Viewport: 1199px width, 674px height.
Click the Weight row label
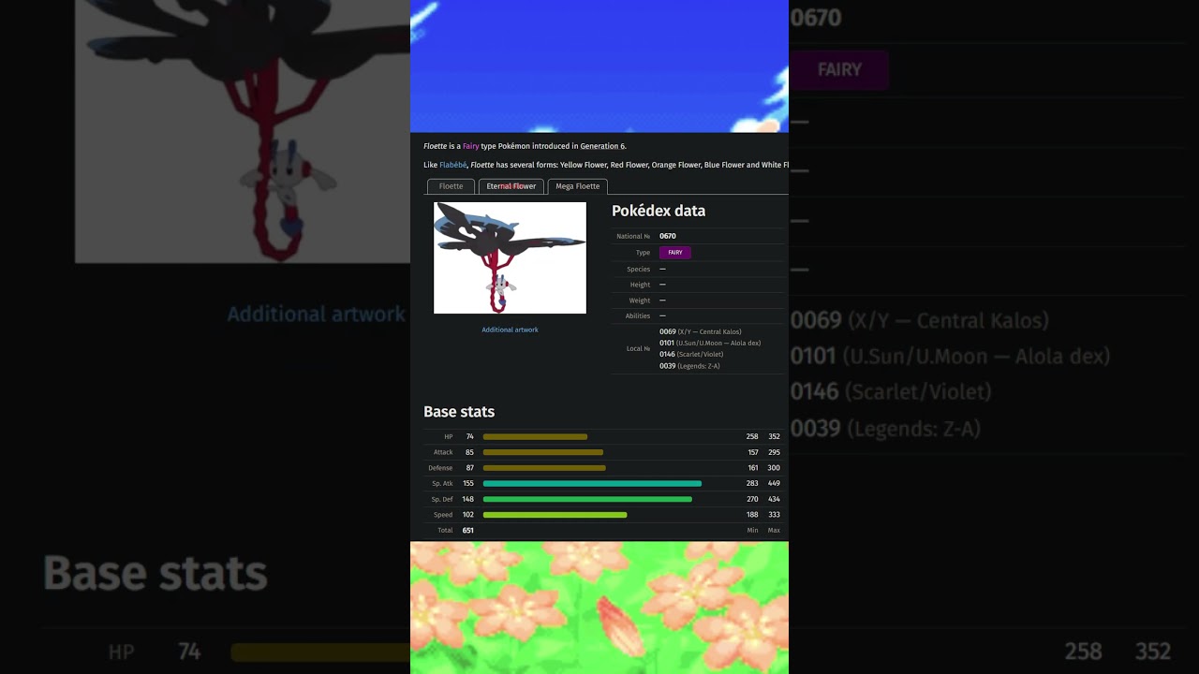tap(640, 300)
